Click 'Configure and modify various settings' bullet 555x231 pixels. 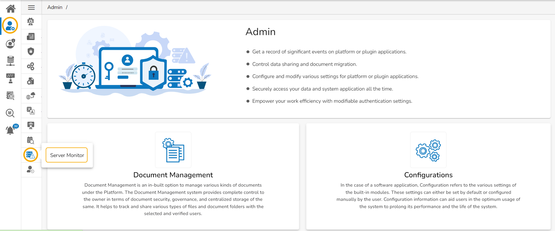(x=335, y=76)
